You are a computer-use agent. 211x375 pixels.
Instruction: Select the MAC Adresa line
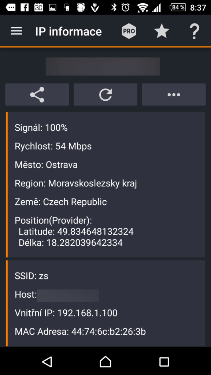click(x=80, y=332)
